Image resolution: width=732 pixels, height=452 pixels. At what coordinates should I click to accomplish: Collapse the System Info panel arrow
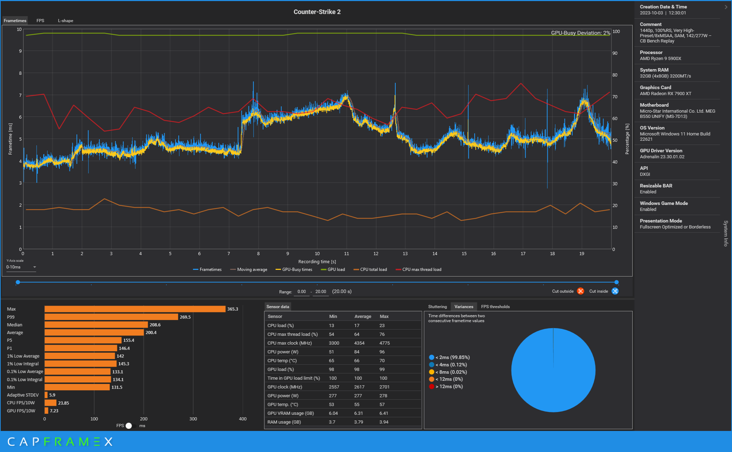[726, 7]
